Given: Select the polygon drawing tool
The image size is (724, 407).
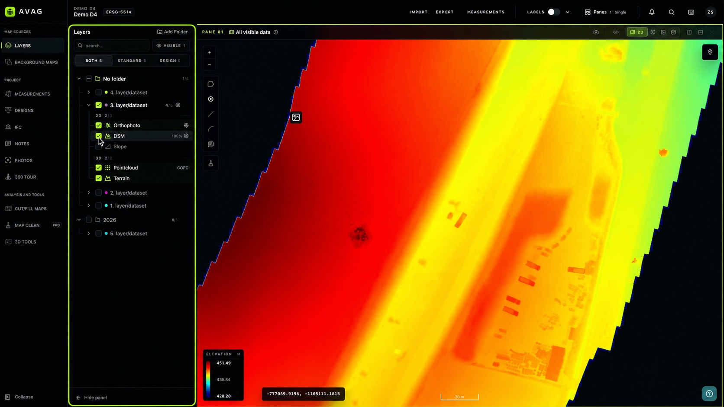Looking at the screenshot, I should pos(210,84).
